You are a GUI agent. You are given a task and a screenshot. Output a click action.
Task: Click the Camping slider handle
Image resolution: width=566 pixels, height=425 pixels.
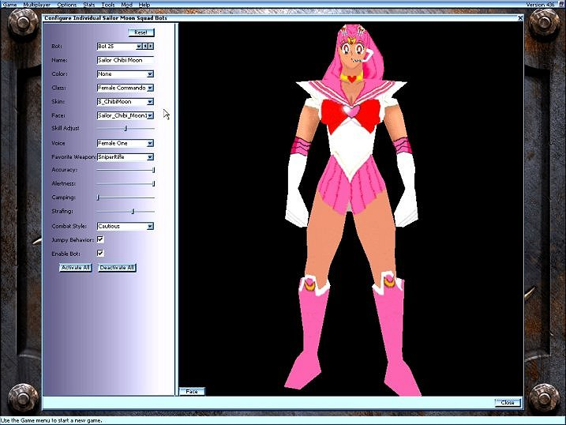pyautogui.click(x=98, y=197)
